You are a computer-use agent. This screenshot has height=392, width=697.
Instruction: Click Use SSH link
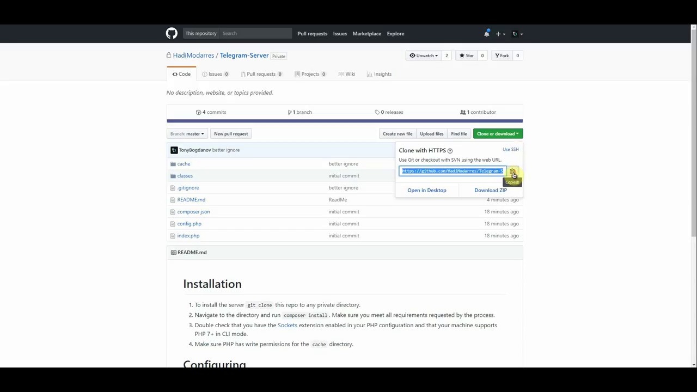click(x=511, y=150)
